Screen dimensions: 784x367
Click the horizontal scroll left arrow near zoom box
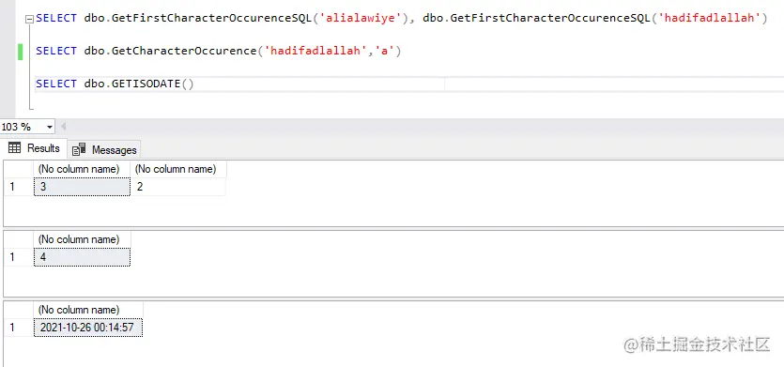coord(63,127)
